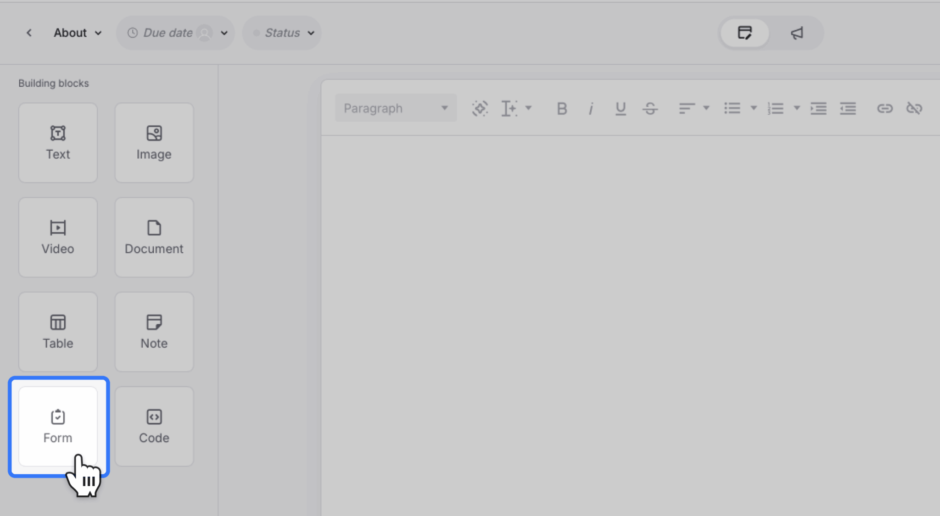The image size is (940, 516).
Task: Add a Table building block
Action: [58, 332]
